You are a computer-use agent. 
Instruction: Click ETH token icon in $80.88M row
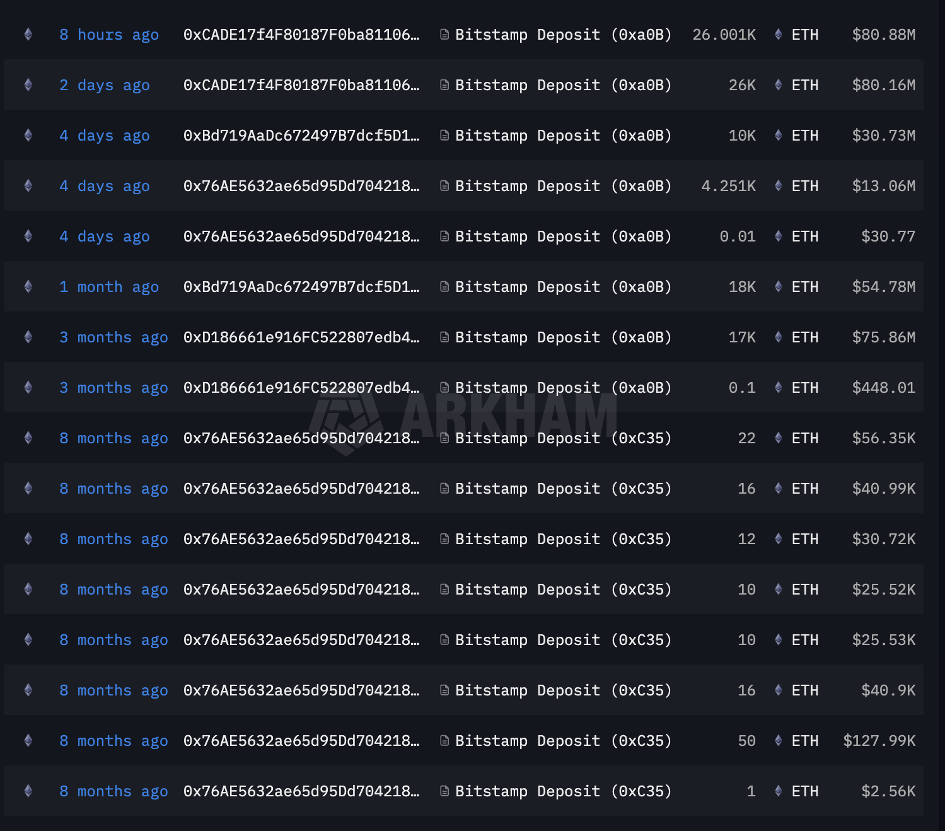pos(779,34)
